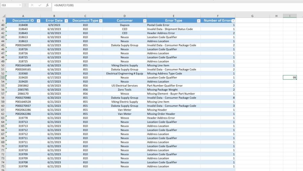Select Document ID P000270980 cell

23,98
